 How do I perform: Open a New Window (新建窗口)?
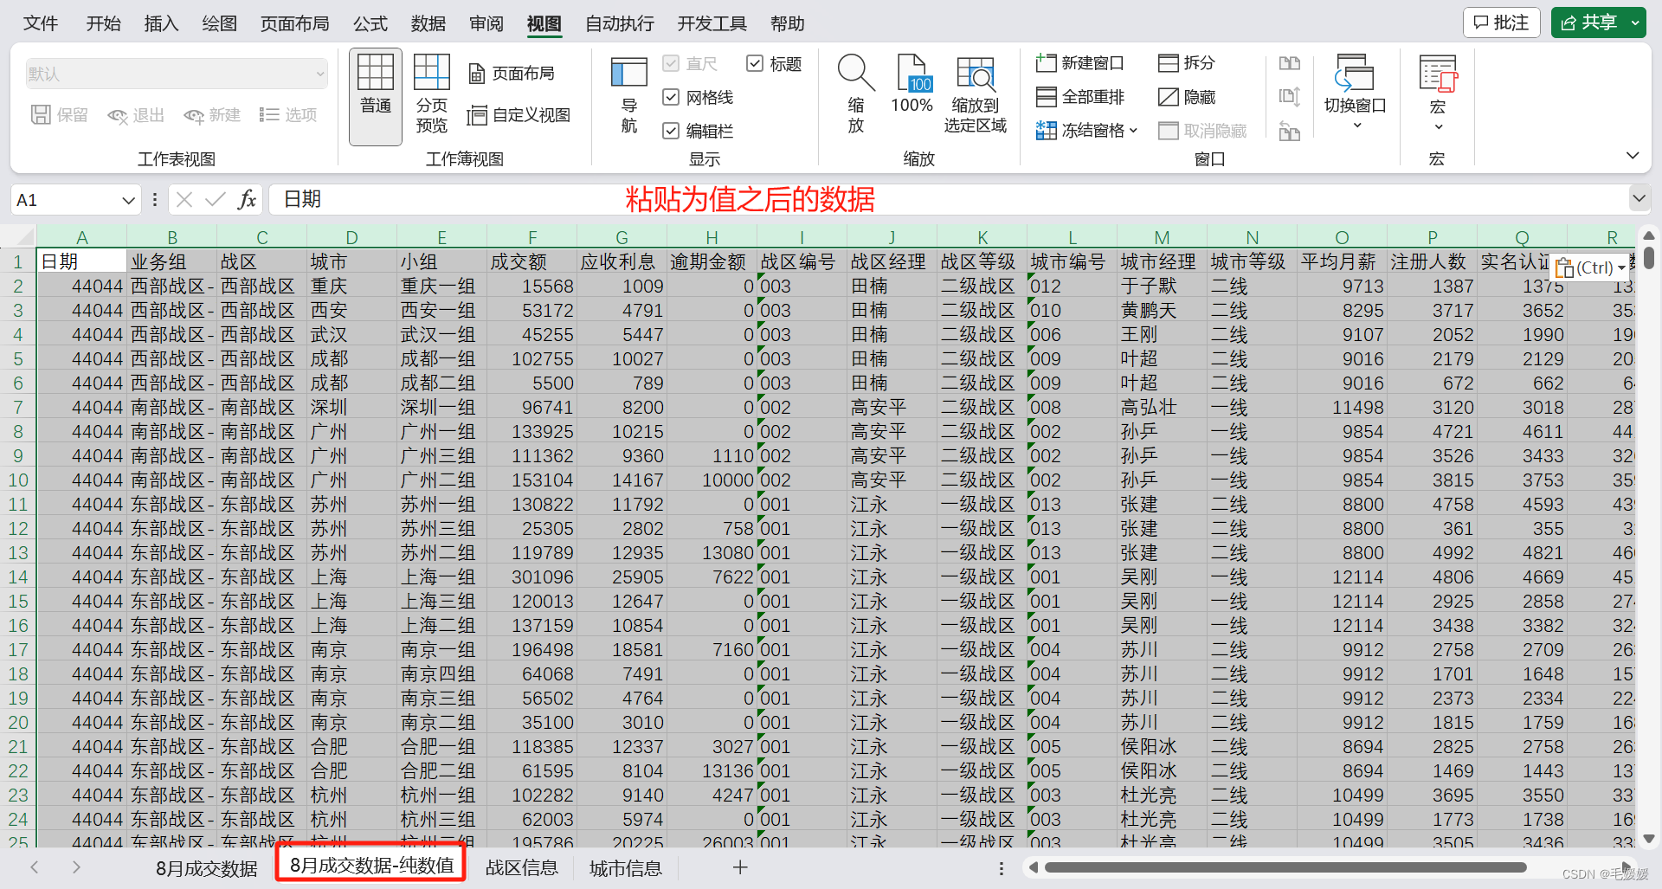[x=1079, y=62]
